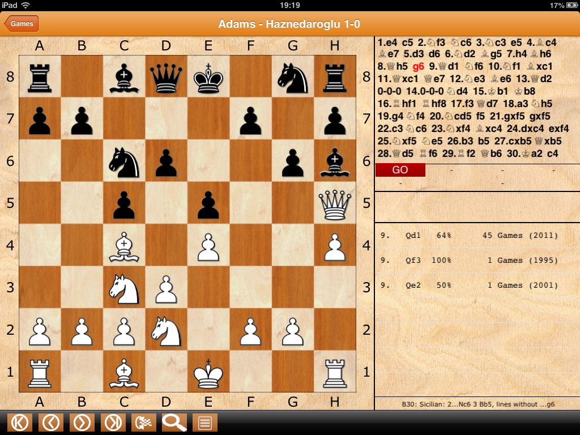Jump to the last move of the game
Screen dimensions: 580x435
[113, 423]
